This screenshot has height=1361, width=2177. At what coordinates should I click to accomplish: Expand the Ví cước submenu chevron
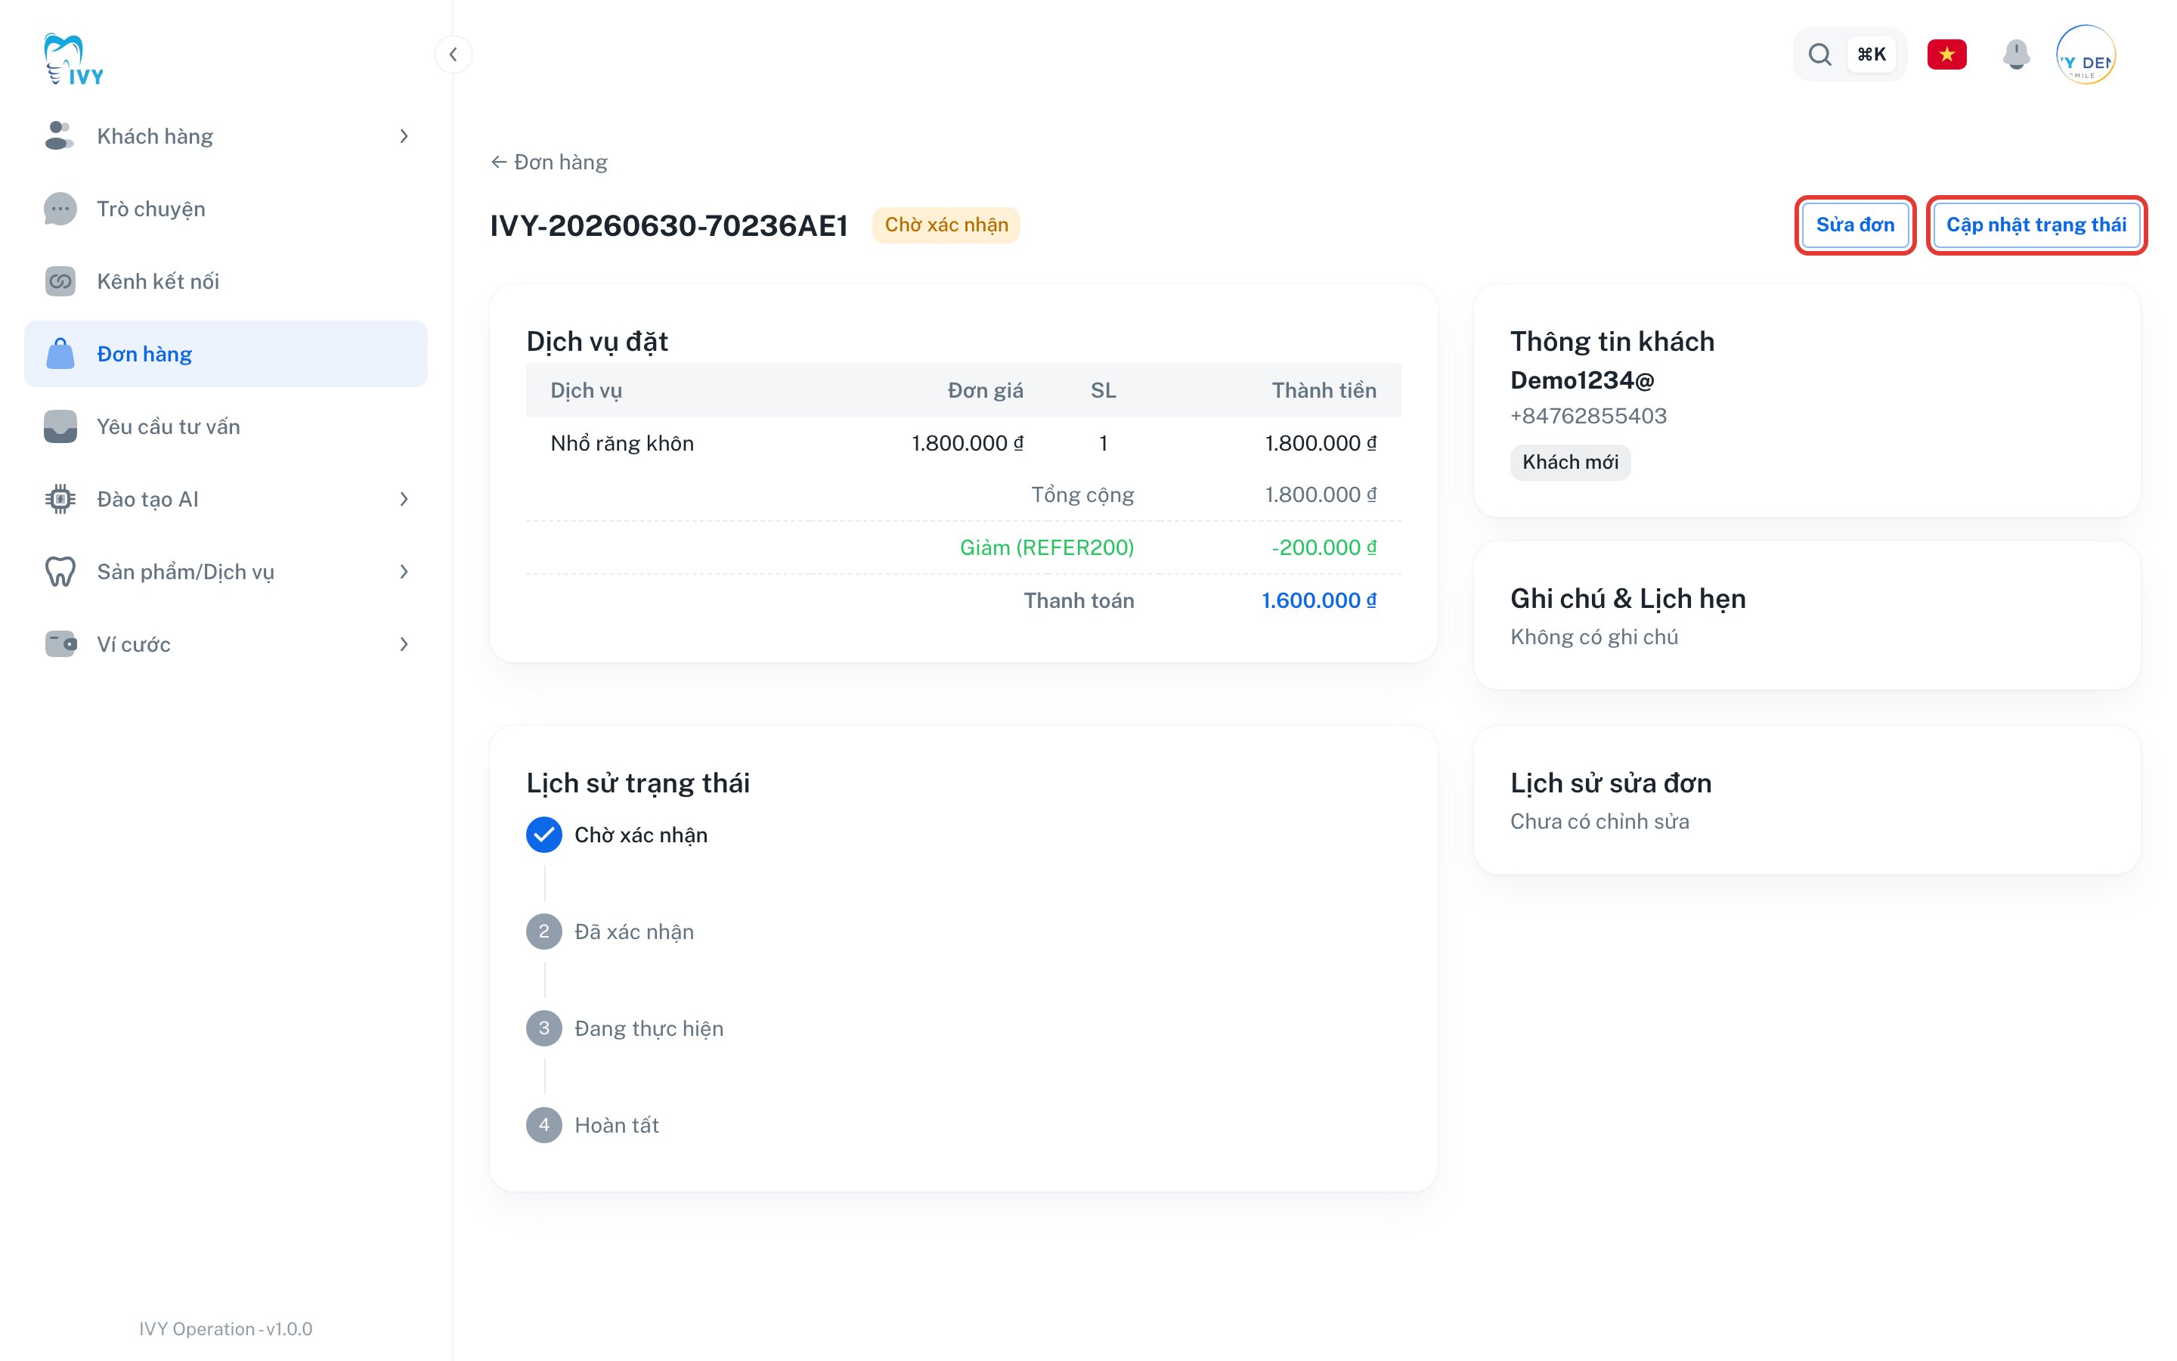(x=404, y=644)
